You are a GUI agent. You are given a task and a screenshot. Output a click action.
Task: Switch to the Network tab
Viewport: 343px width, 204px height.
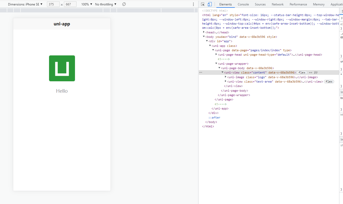278,4
